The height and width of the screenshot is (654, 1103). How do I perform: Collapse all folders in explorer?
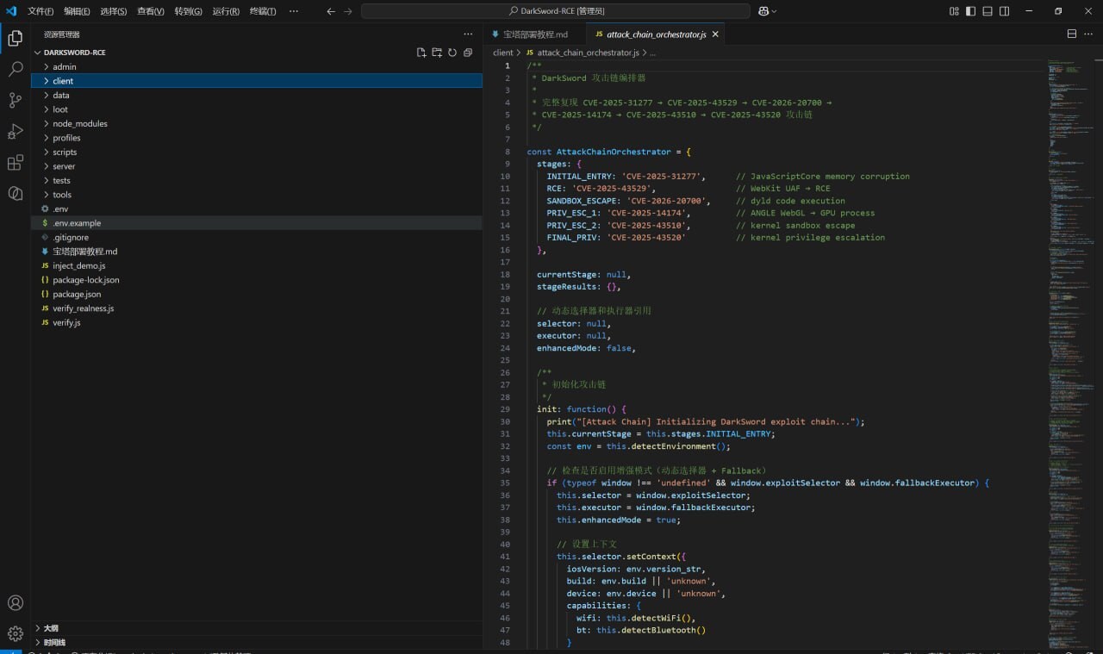(468, 53)
